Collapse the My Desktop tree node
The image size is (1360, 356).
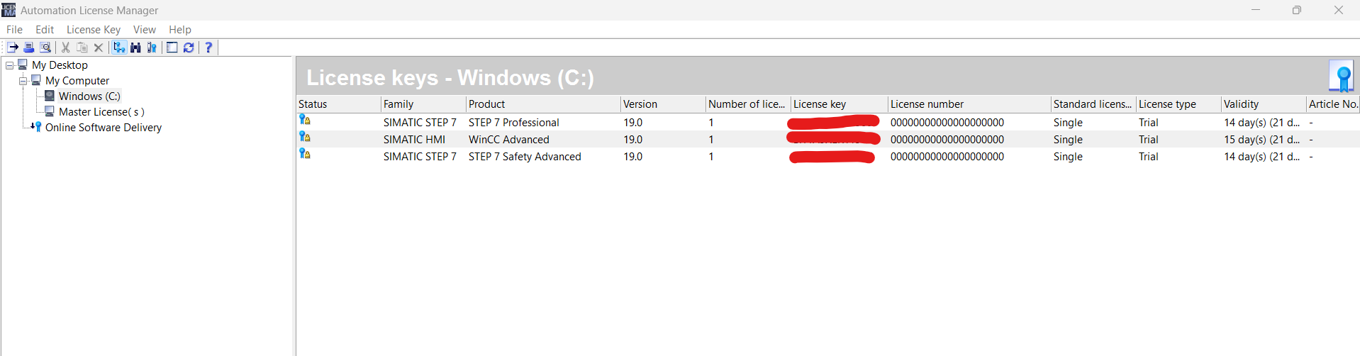(x=10, y=65)
